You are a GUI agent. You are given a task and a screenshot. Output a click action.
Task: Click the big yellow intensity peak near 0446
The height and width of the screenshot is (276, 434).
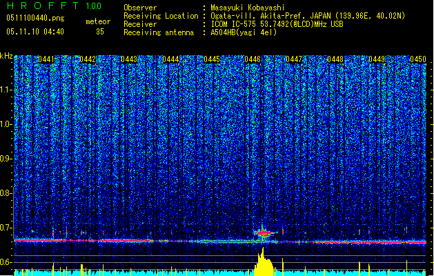coord(264,262)
